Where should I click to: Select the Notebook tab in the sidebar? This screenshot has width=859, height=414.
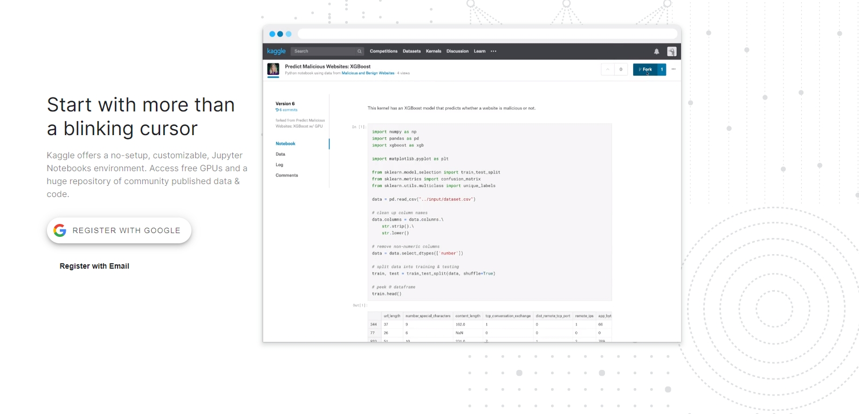(285, 144)
